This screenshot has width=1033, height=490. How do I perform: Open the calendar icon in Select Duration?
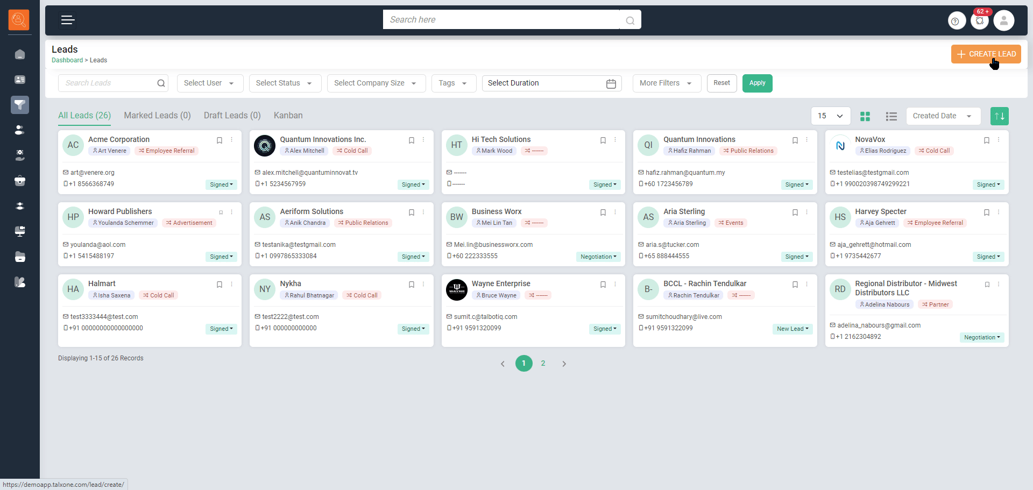point(611,83)
